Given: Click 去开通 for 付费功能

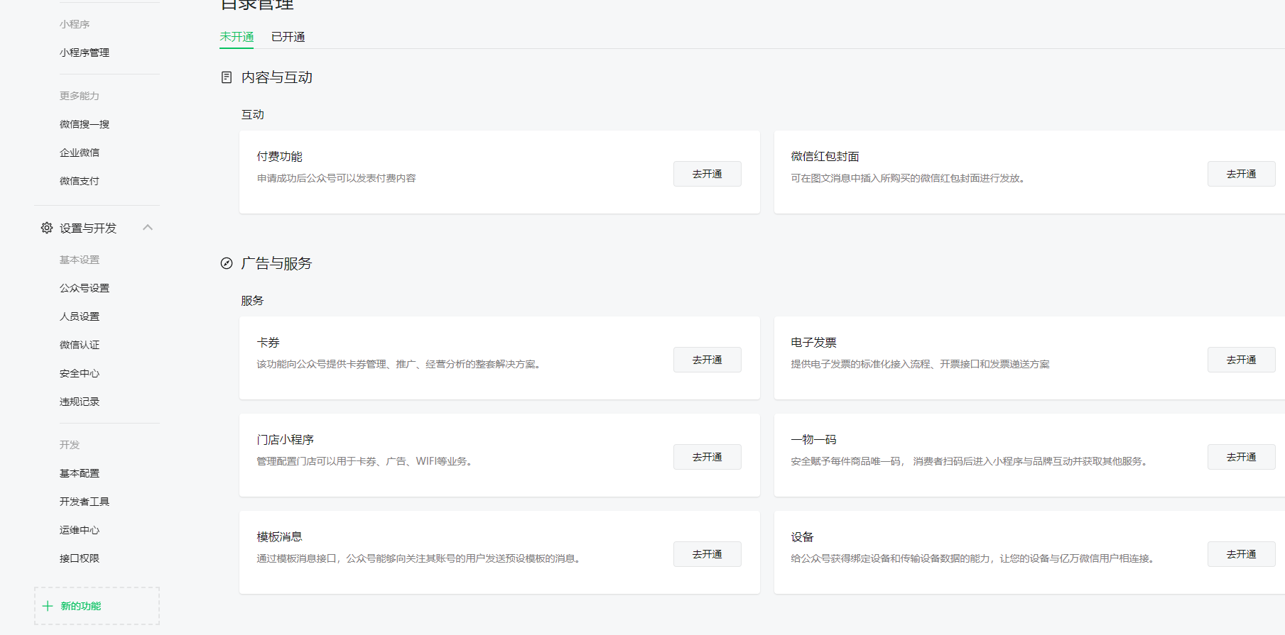Looking at the screenshot, I should pyautogui.click(x=707, y=174).
